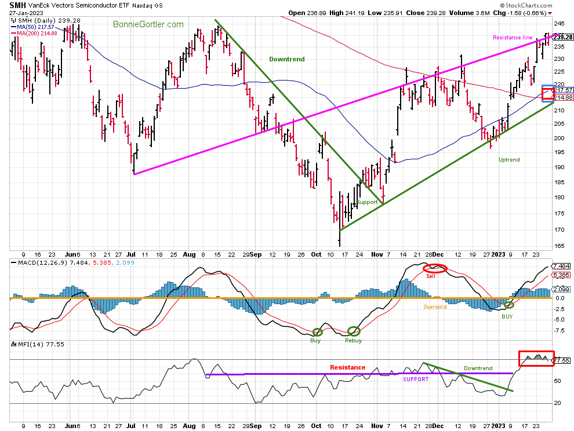This screenshot has height=431, width=574.
Task: Click the 5.385 signal line axis tag
Action: click(561, 275)
